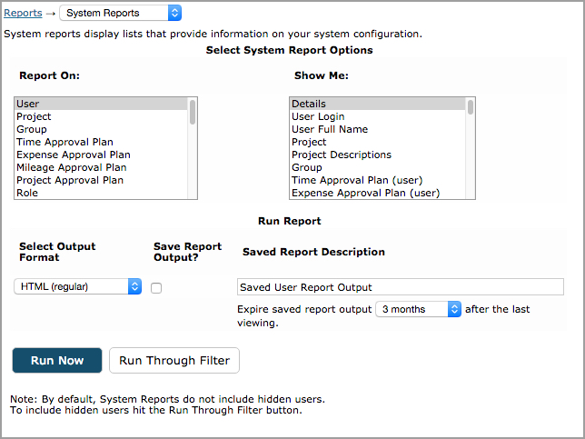The height and width of the screenshot is (439, 585).
Task: Open the System Reports dropdown
Action: 121,13
